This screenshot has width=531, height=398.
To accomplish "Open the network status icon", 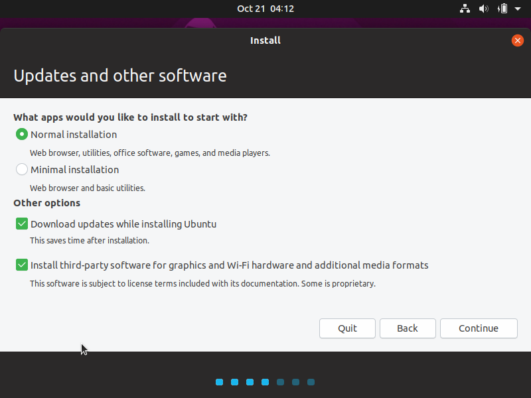I will coord(465,9).
